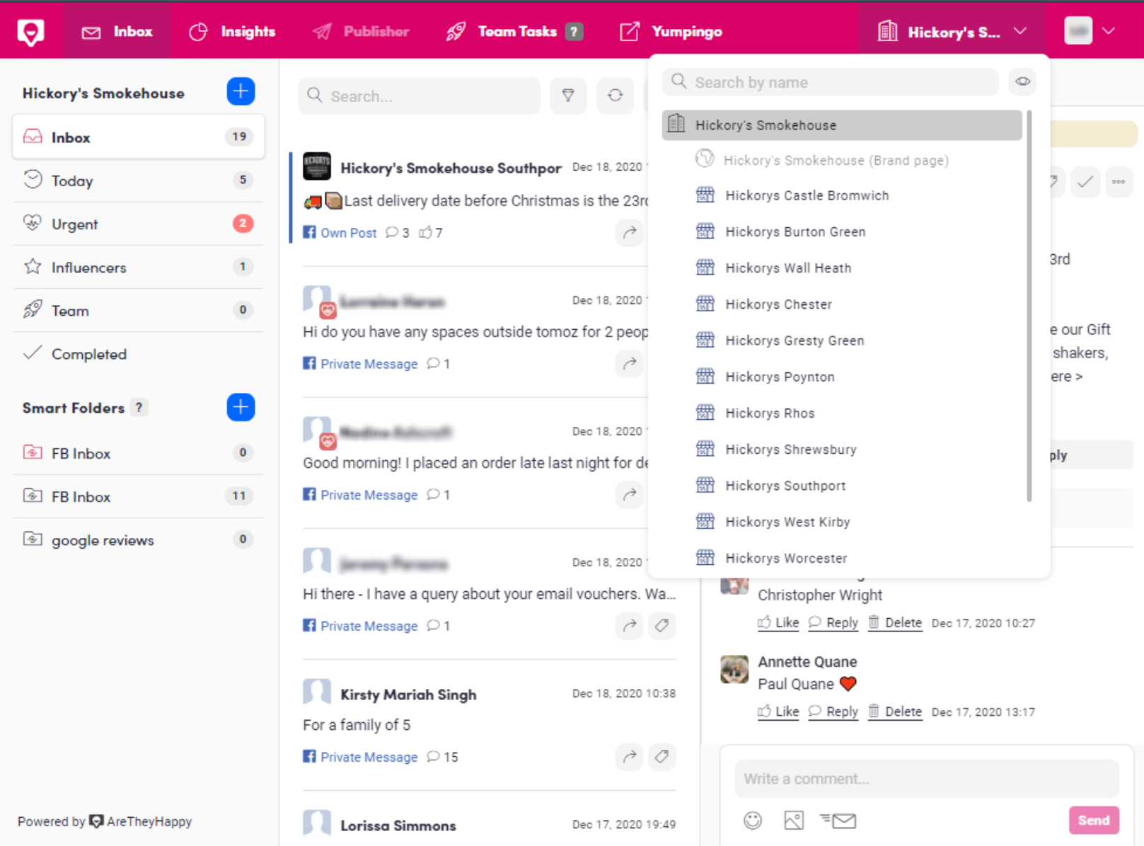Select the Influencers folder
Viewport: 1144px width, 846px height.
tap(139, 267)
